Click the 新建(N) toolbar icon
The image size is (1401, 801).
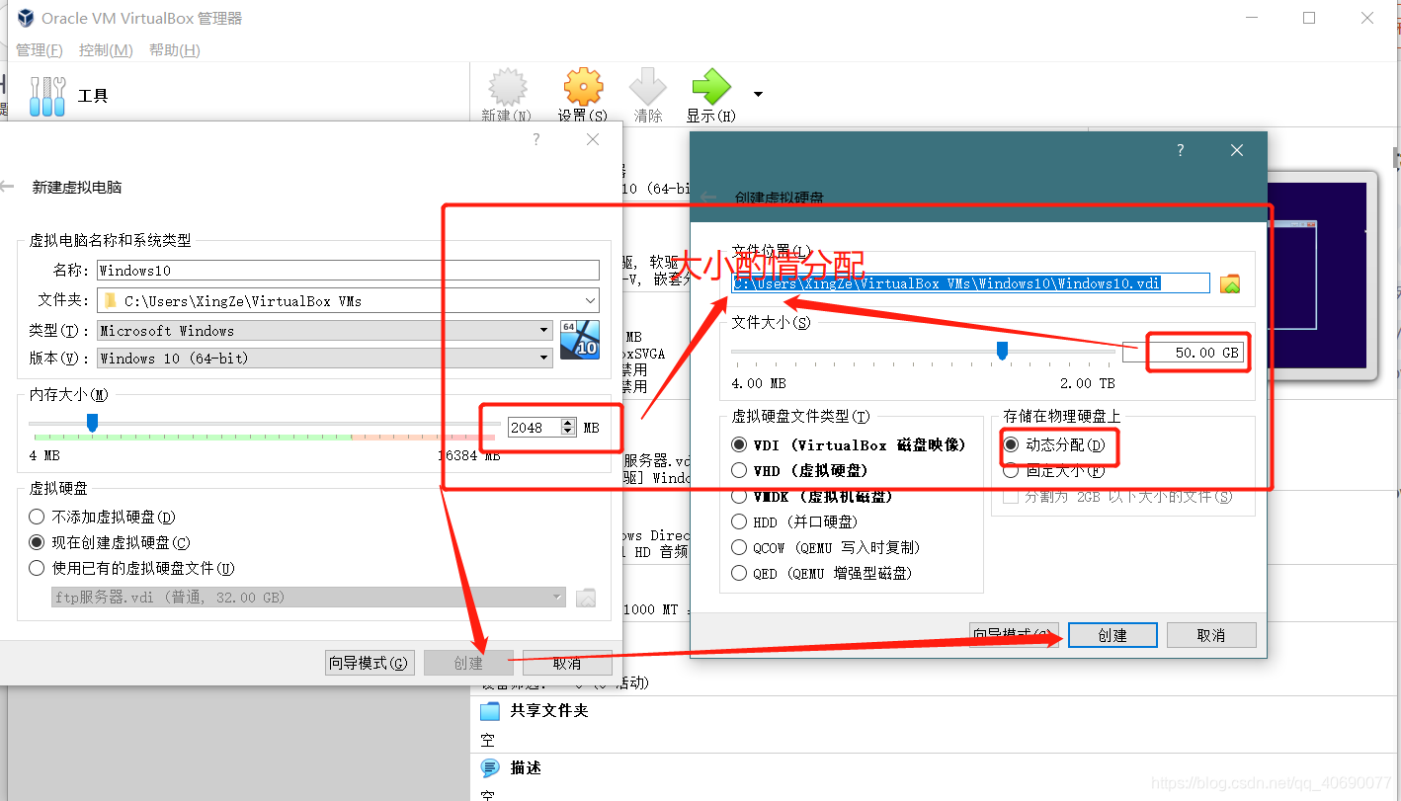tap(508, 87)
